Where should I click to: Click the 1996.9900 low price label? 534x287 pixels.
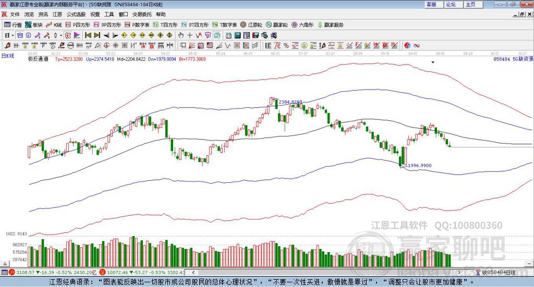[x=420, y=166]
